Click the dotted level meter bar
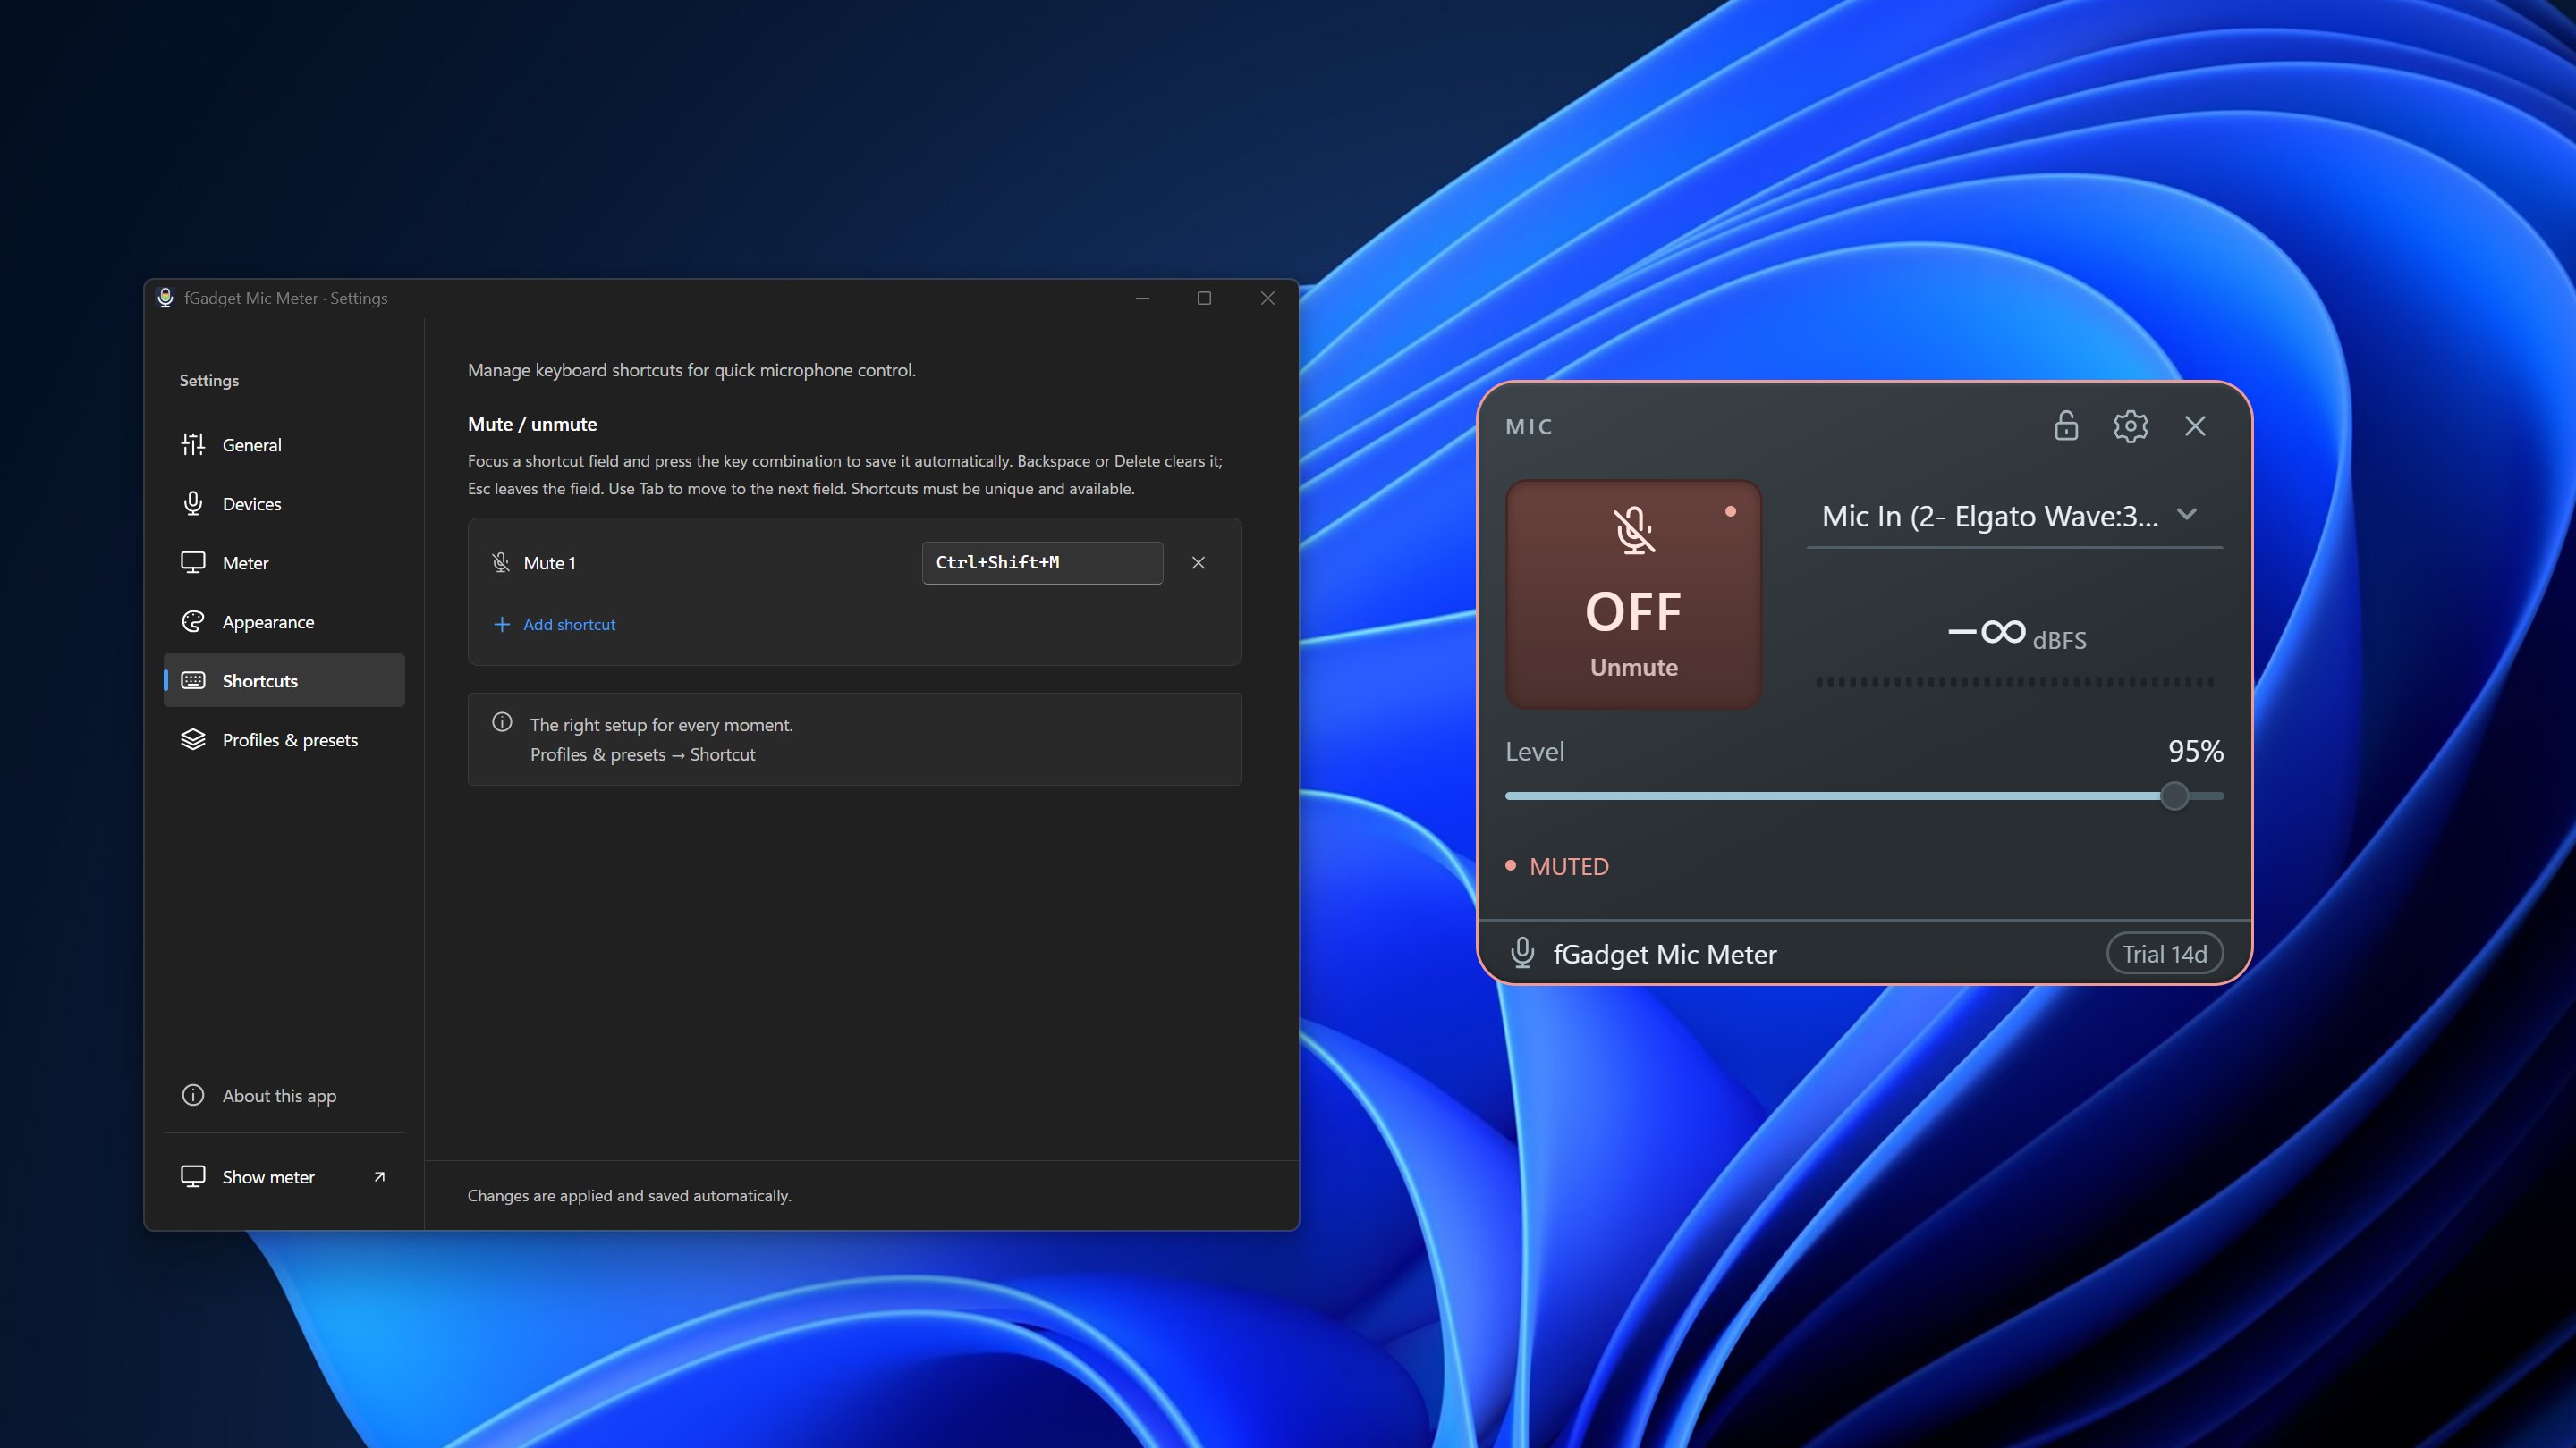 (x=2014, y=681)
